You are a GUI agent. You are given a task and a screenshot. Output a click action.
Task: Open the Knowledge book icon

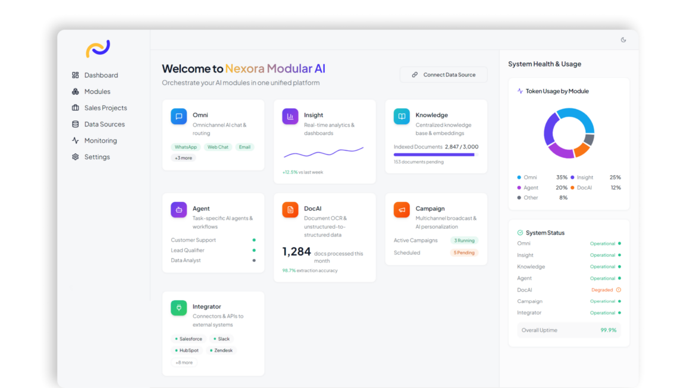pyautogui.click(x=402, y=116)
